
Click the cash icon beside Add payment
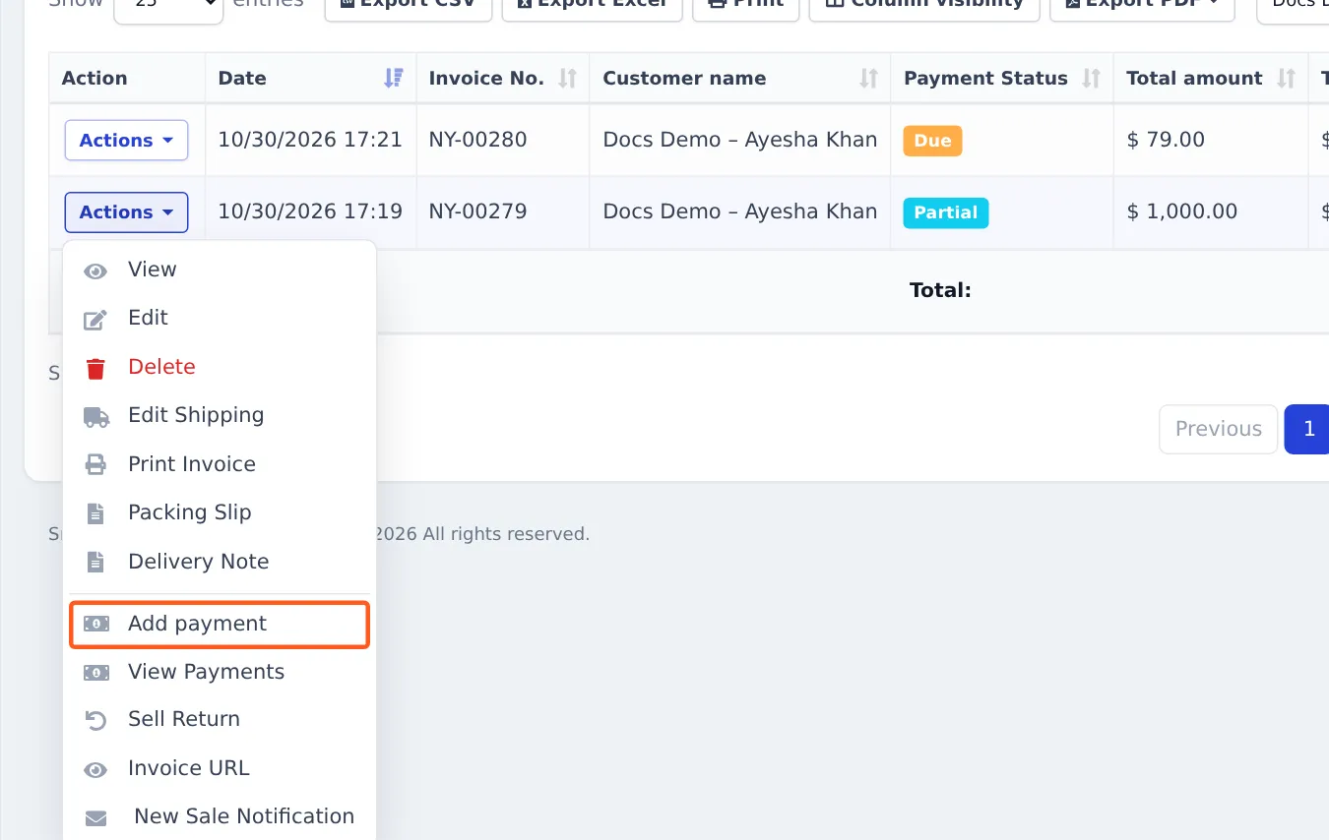(96, 624)
